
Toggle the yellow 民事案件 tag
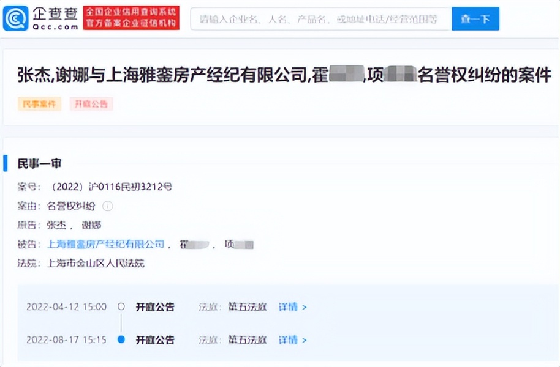click(39, 103)
